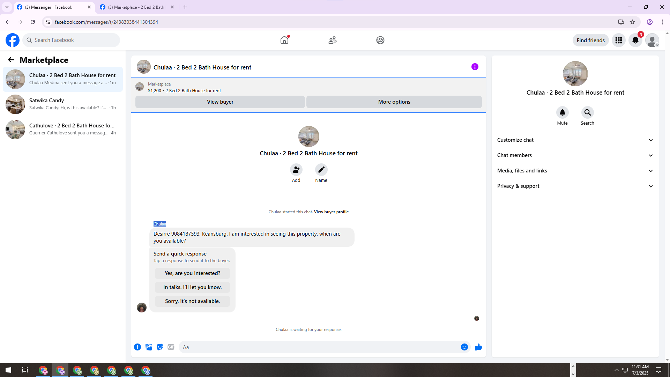The height and width of the screenshot is (377, 670).
Task: Click the View buyer button
Action: 220,102
